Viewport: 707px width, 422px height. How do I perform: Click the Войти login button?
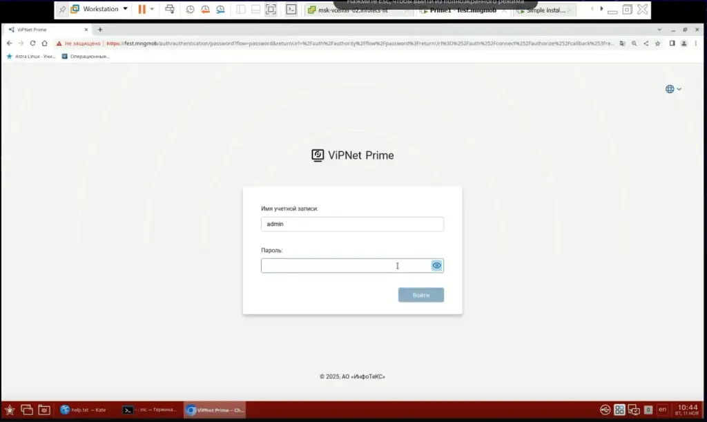420,295
